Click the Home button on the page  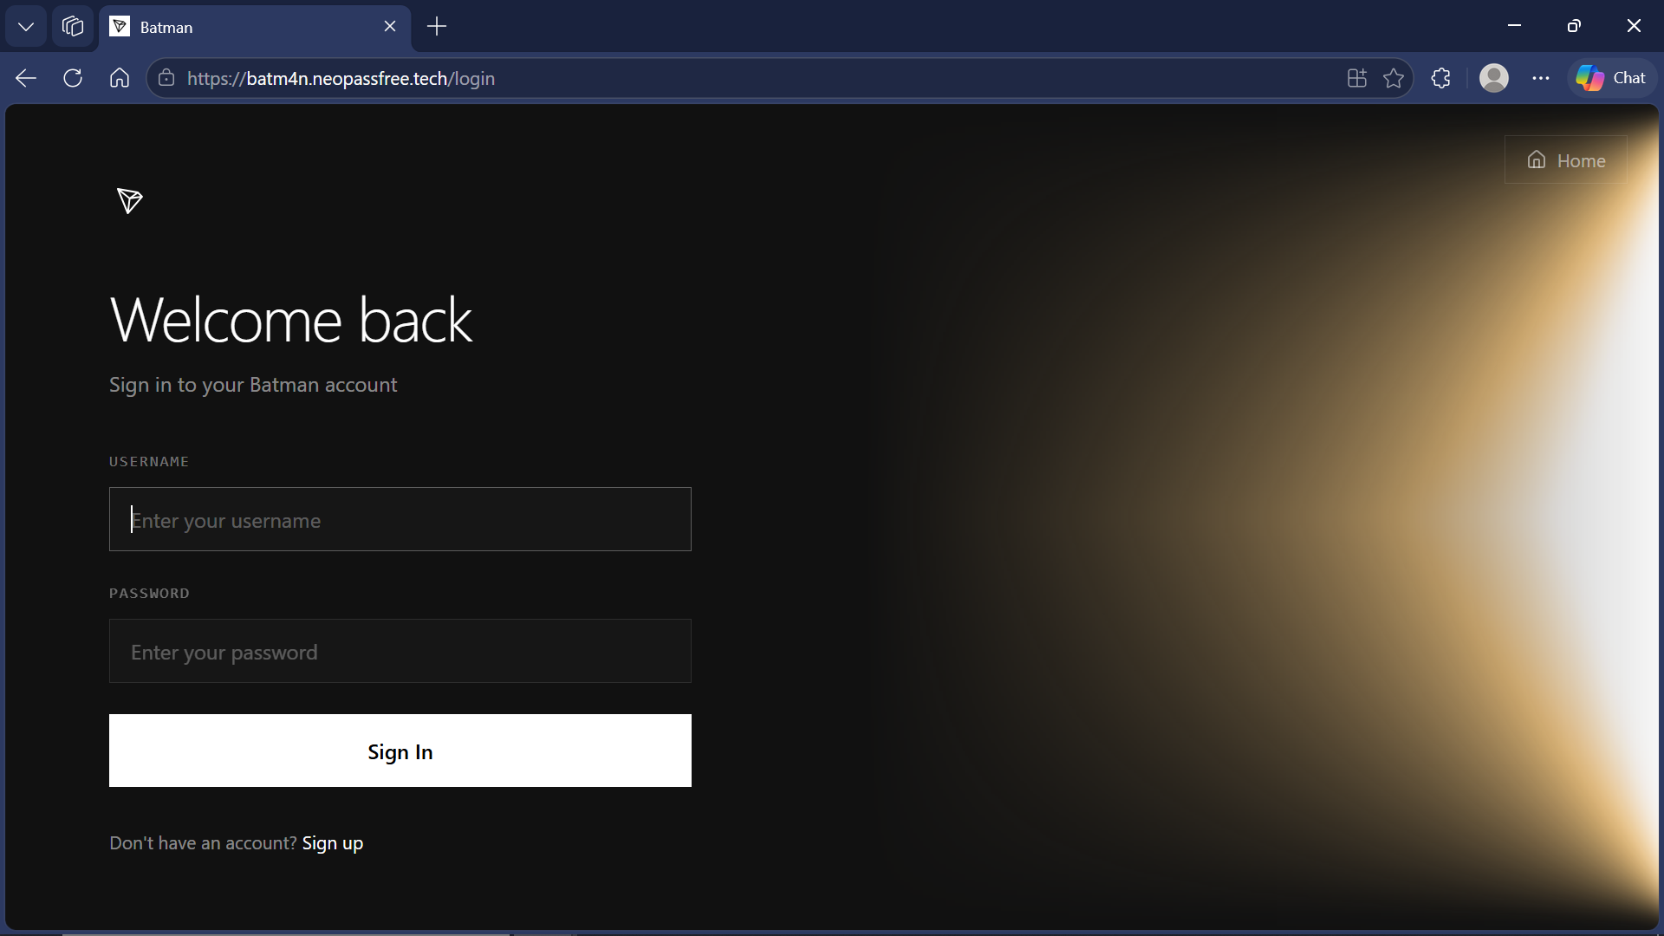tap(1566, 159)
